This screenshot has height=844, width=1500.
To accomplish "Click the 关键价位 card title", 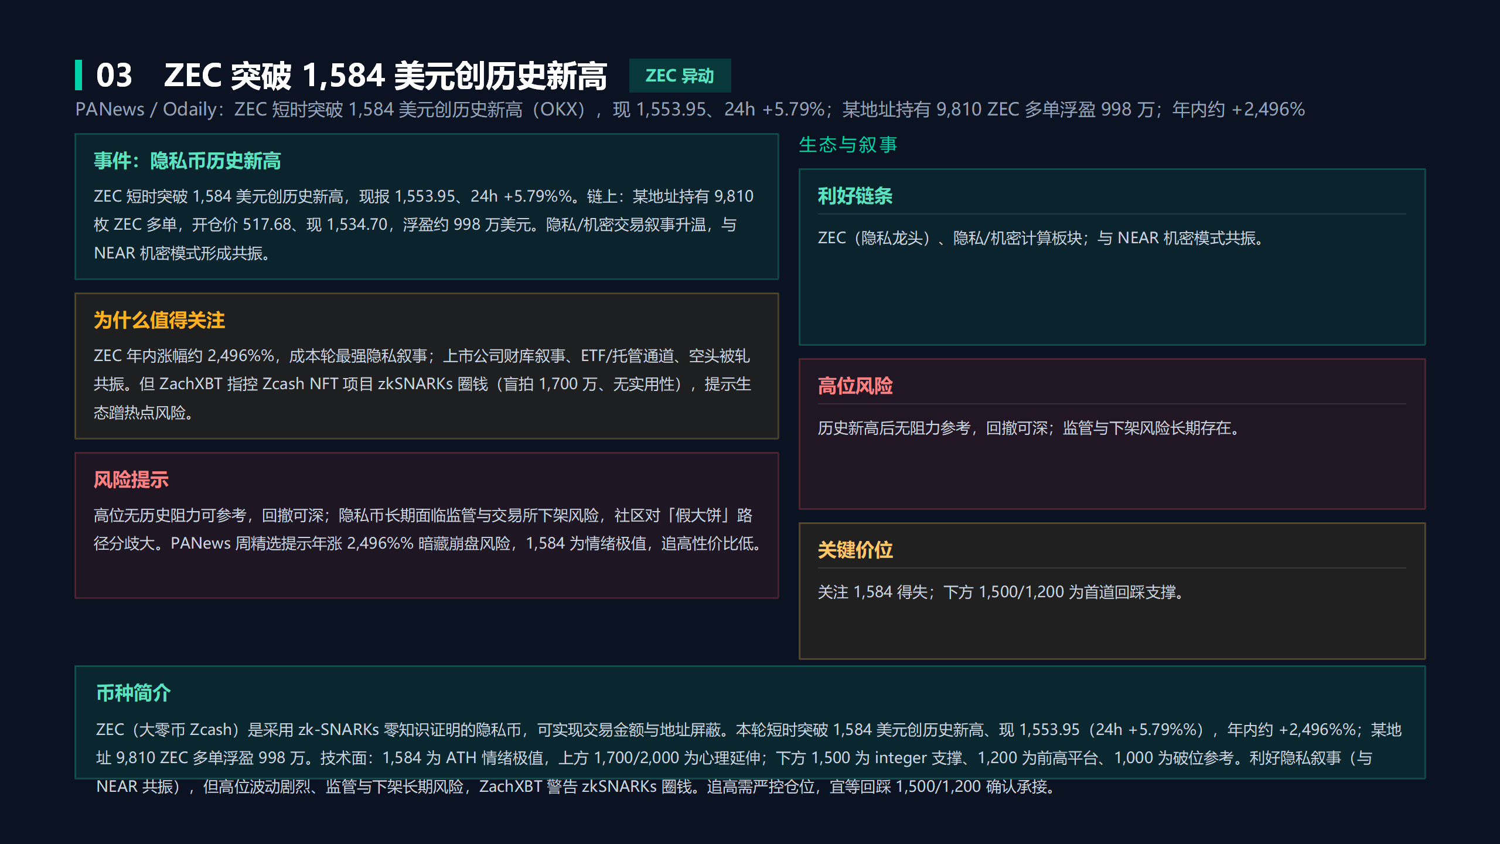I will click(x=855, y=550).
